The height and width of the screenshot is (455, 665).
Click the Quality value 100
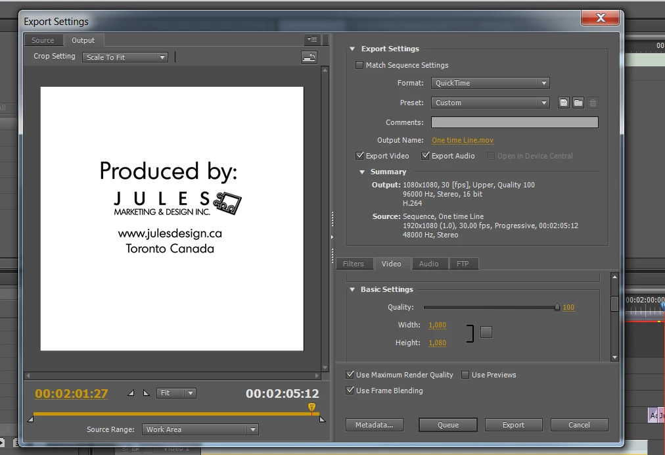[568, 307]
